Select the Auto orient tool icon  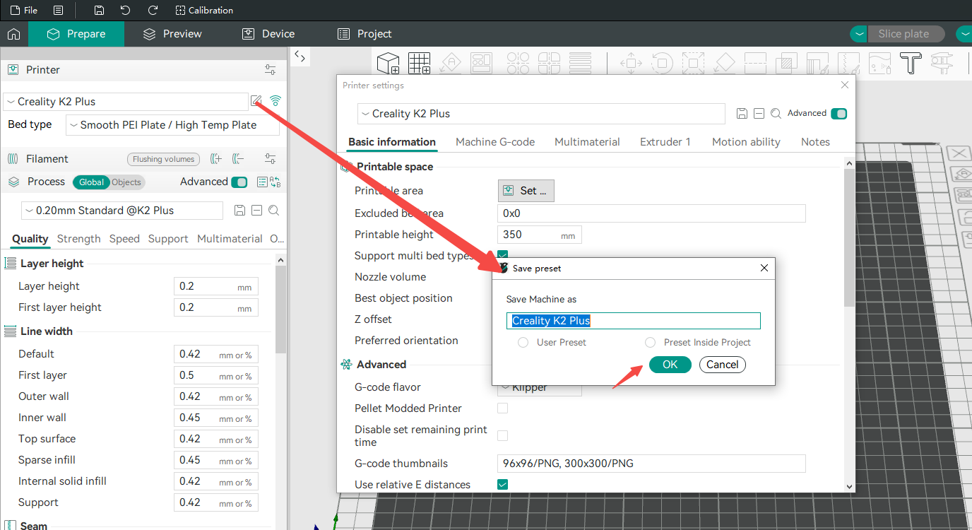pyautogui.click(x=451, y=62)
